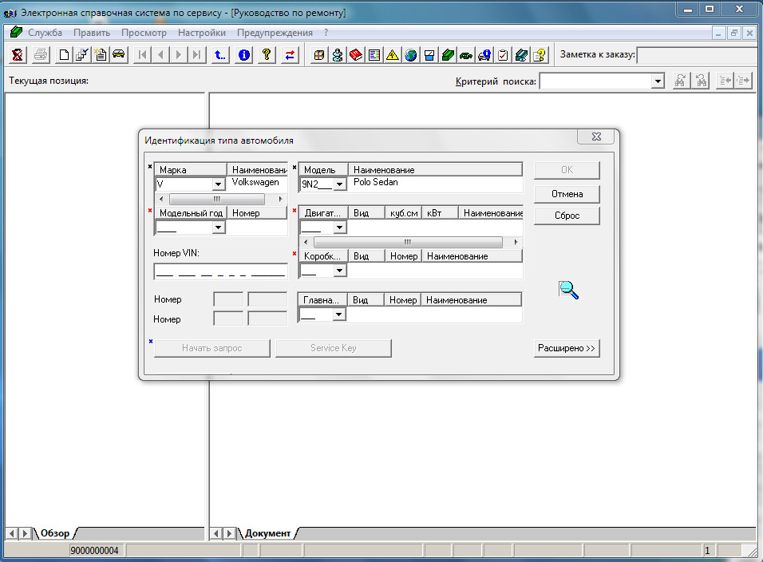Screen dimensions: 763x562
Task: Click the clipboard checkmark toolbar icon
Action: [503, 55]
